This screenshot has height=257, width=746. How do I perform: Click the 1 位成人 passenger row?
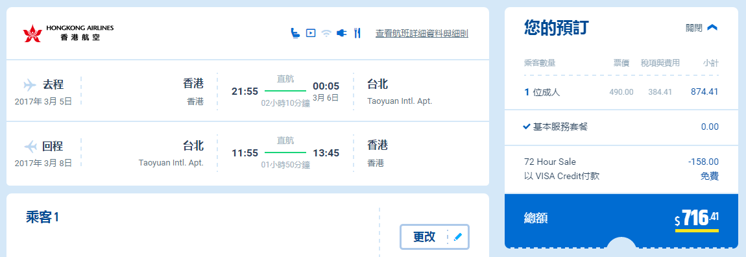621,92
